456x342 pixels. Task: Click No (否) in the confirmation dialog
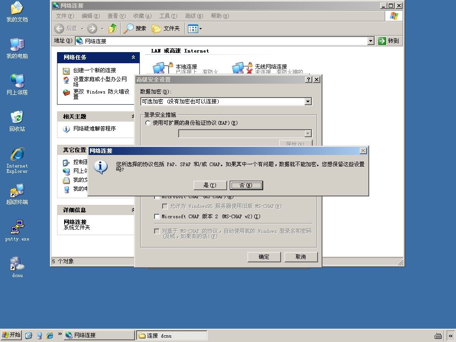pyautogui.click(x=246, y=185)
